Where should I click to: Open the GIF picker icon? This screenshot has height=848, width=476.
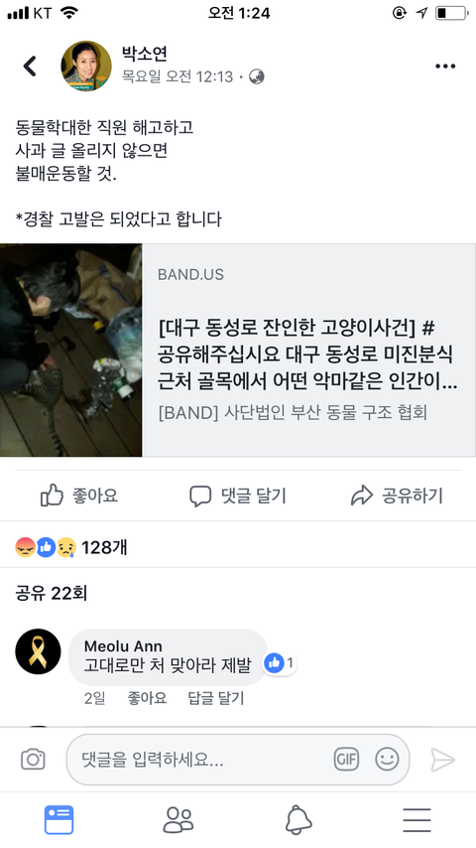pos(346,760)
